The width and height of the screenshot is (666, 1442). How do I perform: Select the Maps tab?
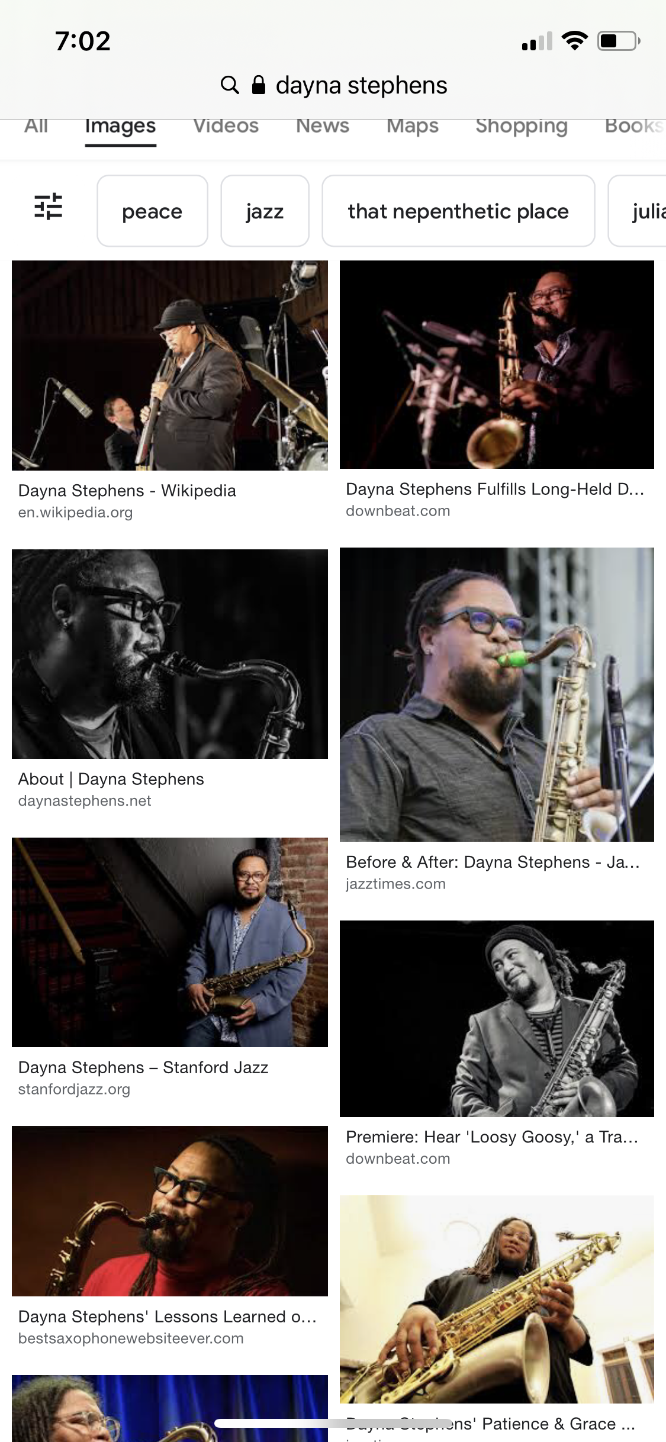tap(413, 126)
